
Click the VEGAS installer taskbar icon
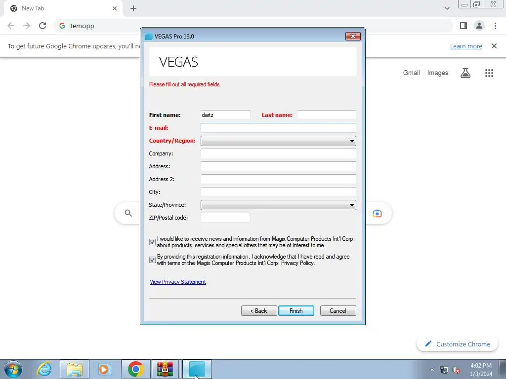click(x=197, y=369)
